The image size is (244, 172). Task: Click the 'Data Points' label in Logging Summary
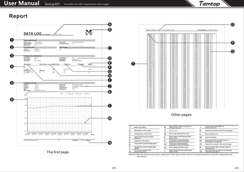(63, 89)
